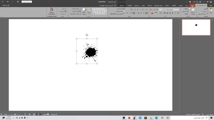Click Reset slide button
The width and height of the screenshot is (214, 120).
pos(186,11)
